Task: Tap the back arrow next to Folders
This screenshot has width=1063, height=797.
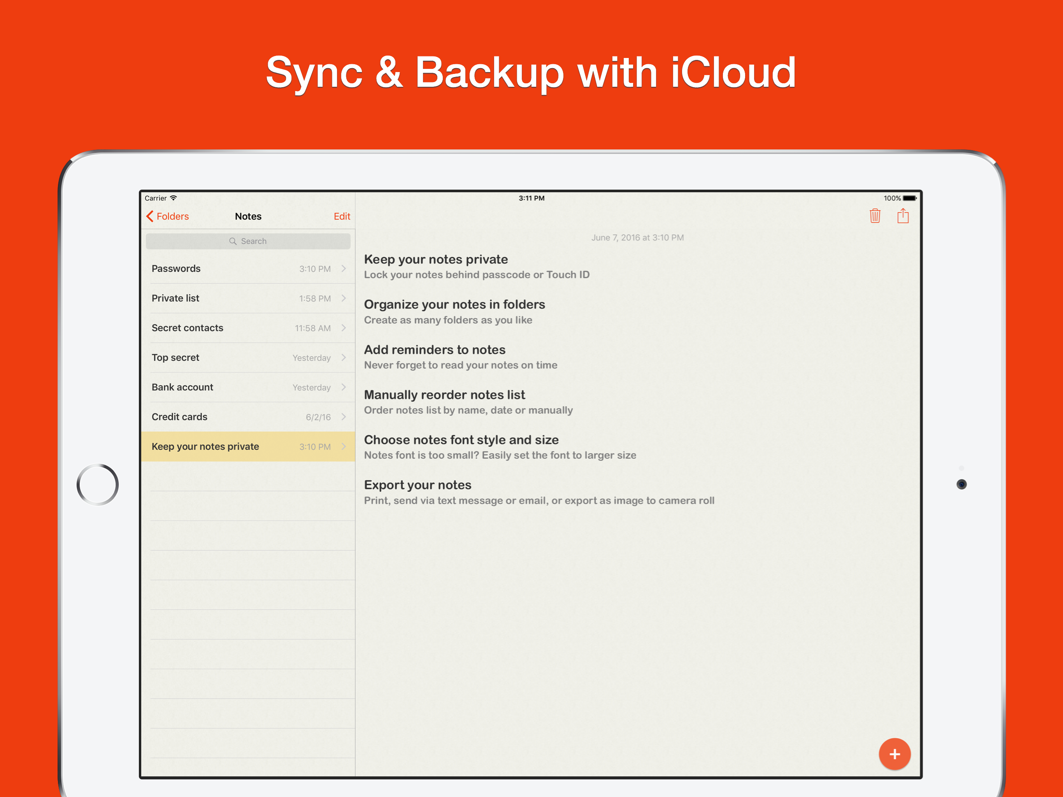Action: [x=150, y=216]
